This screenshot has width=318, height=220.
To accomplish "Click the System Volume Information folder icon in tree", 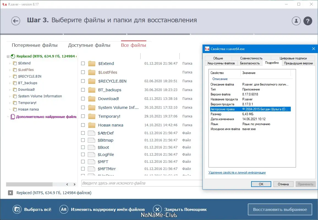I will [x=15, y=96].
